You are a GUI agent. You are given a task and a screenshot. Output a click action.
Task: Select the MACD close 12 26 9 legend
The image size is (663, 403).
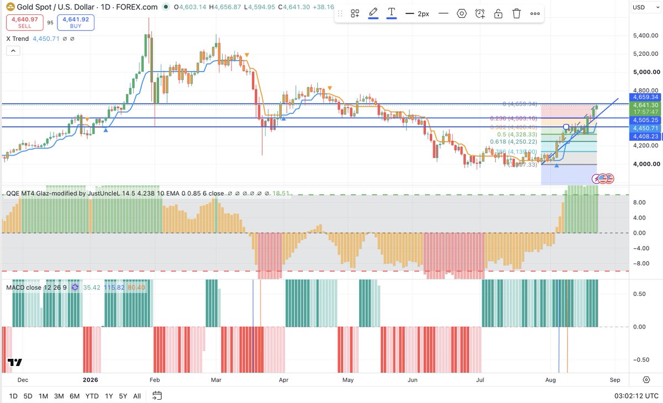point(36,287)
